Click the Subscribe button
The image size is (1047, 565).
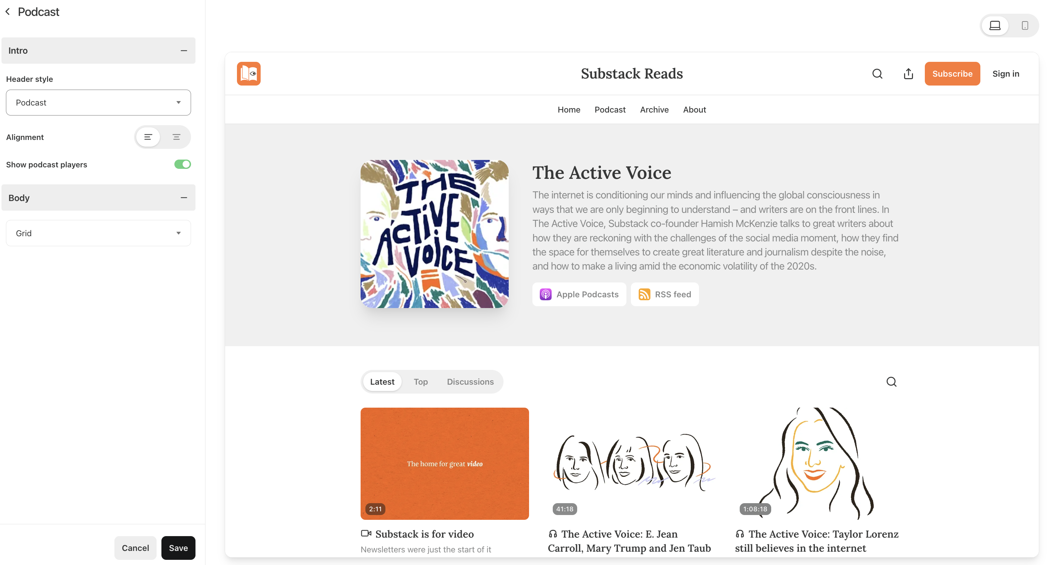point(952,74)
